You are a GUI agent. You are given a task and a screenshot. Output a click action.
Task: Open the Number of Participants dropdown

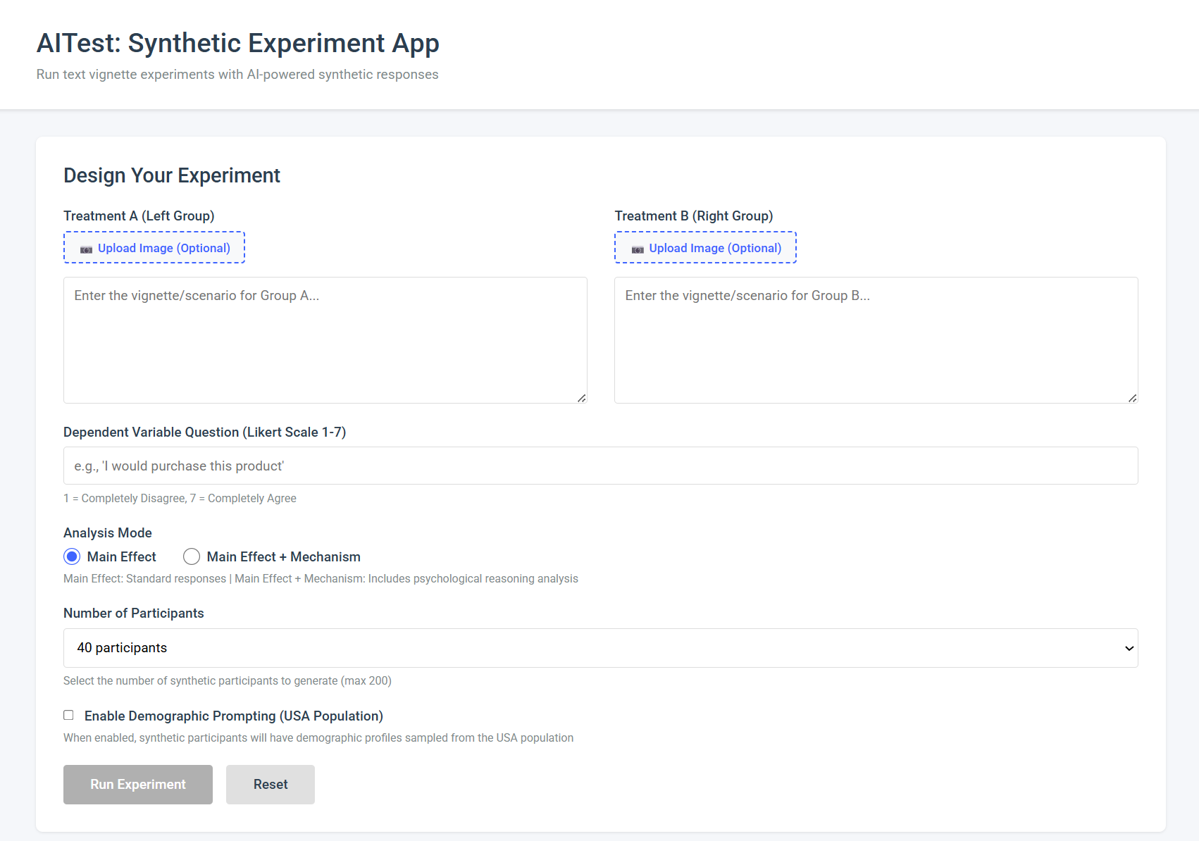coord(599,648)
